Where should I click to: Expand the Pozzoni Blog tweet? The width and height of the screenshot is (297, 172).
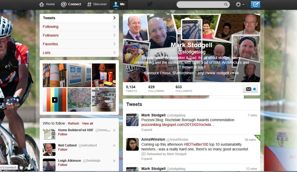(147, 130)
